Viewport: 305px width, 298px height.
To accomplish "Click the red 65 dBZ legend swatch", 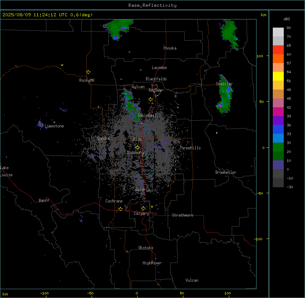I will coord(278,50).
